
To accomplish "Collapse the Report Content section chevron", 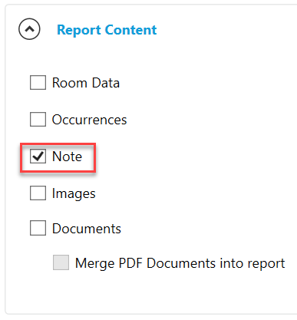I will pos(29,29).
